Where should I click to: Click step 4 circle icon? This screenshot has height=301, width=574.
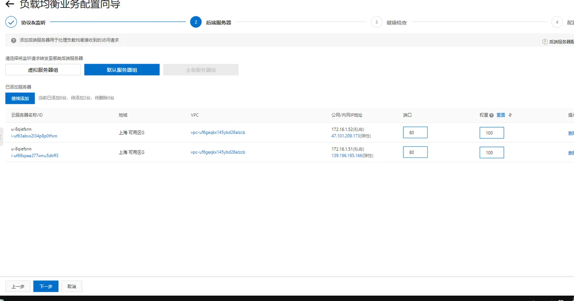(557, 22)
